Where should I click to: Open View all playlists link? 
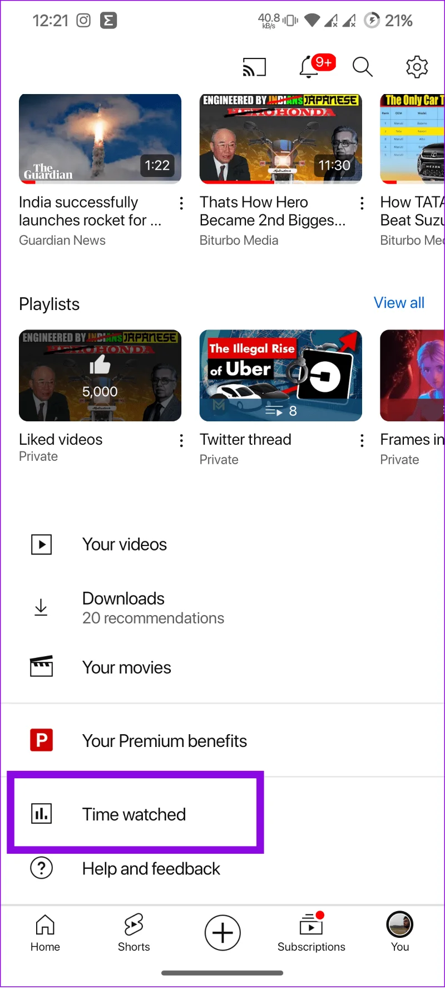(x=399, y=303)
